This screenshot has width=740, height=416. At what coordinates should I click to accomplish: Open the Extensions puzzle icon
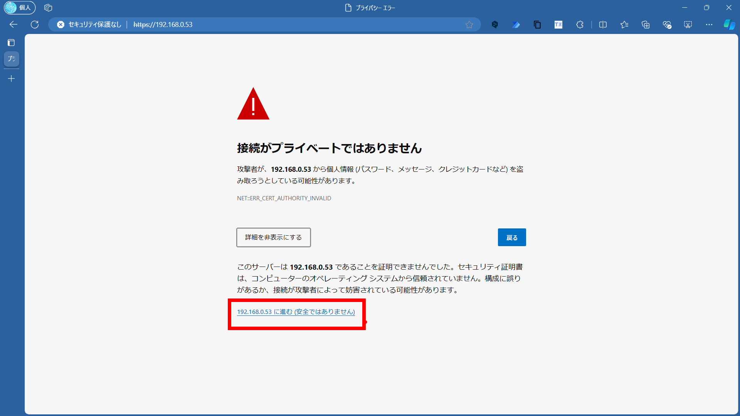pos(580,25)
